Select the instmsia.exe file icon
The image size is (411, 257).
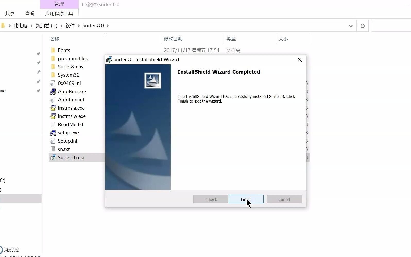(53, 108)
